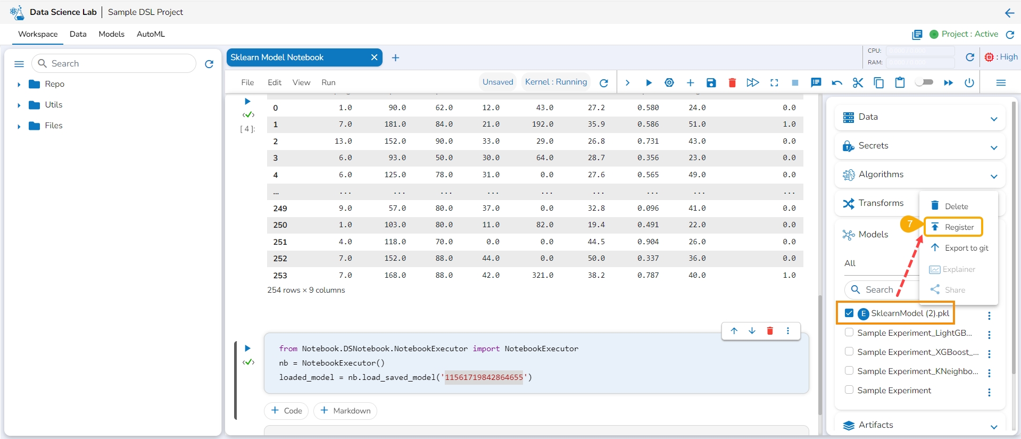This screenshot has height=439, width=1021.
Task: Add a new Markdown cell
Action: (345, 411)
